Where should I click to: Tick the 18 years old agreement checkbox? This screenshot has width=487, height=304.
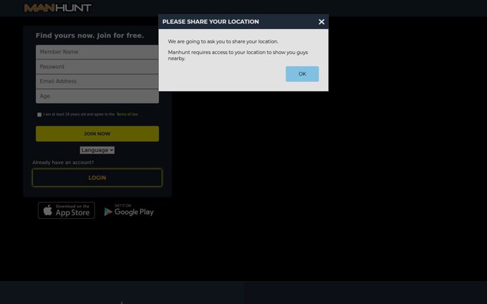tap(39, 114)
